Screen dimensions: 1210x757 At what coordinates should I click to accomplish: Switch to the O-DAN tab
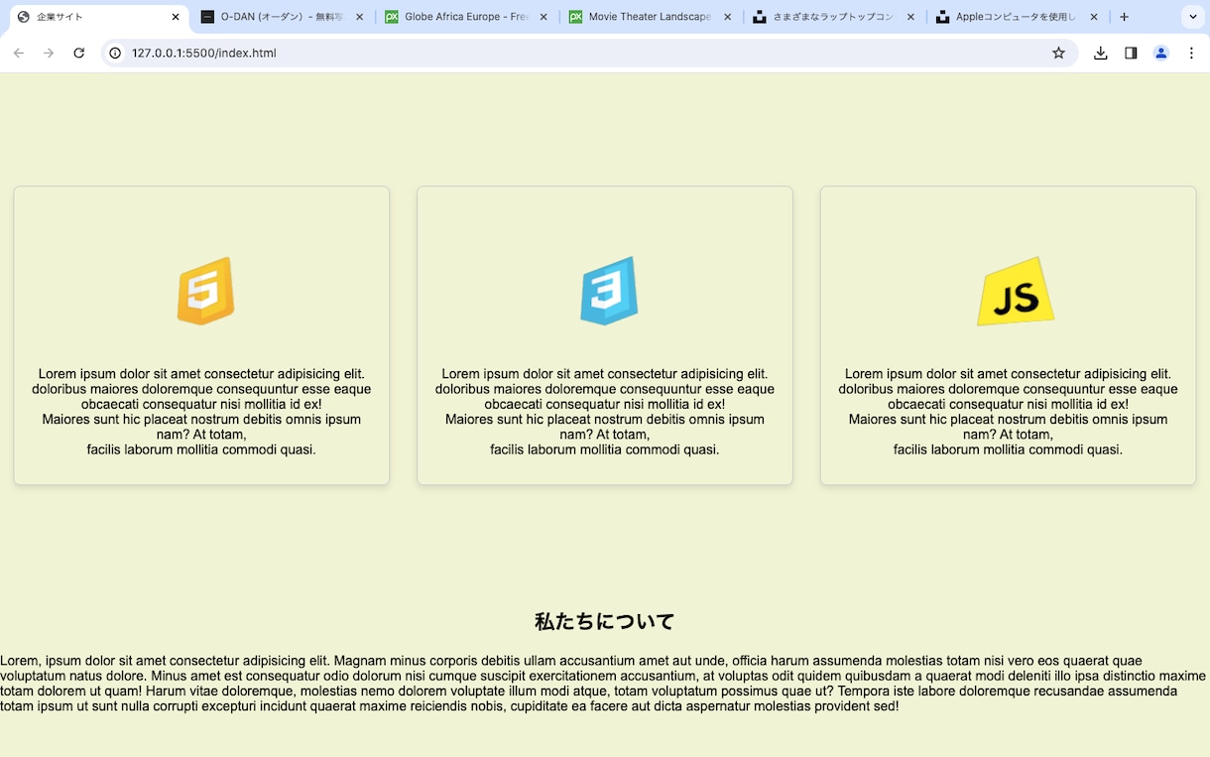[282, 17]
